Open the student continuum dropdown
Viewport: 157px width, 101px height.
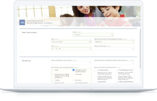point(71,63)
